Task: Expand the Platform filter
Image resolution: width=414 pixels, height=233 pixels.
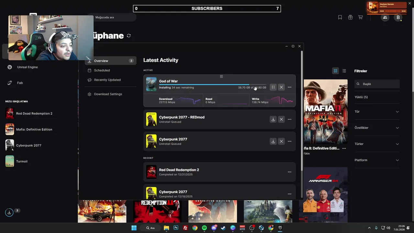Action: coord(377,160)
